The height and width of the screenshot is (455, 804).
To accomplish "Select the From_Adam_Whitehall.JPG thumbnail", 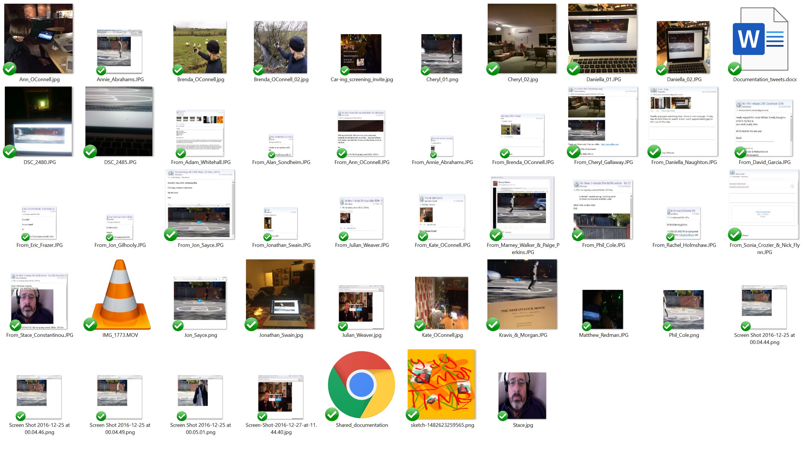I will (x=200, y=133).
